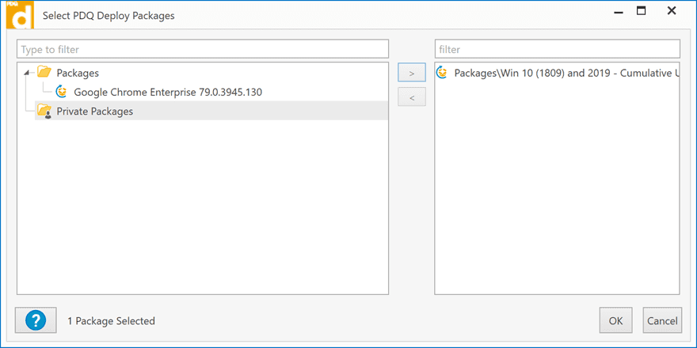Click the '1 Package Selected' status text
The height and width of the screenshot is (348, 697).
[x=111, y=320]
